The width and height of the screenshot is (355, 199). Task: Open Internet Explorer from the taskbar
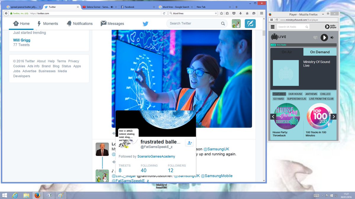pos(15,195)
